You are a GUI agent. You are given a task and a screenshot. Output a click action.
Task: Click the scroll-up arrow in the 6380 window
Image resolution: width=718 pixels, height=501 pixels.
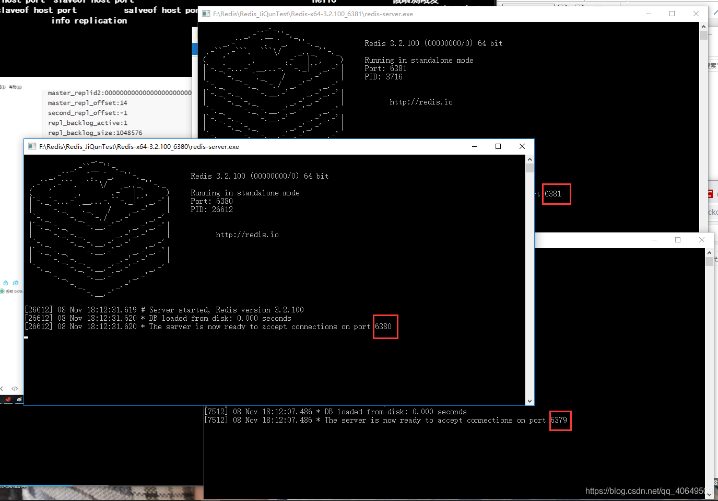[530, 159]
